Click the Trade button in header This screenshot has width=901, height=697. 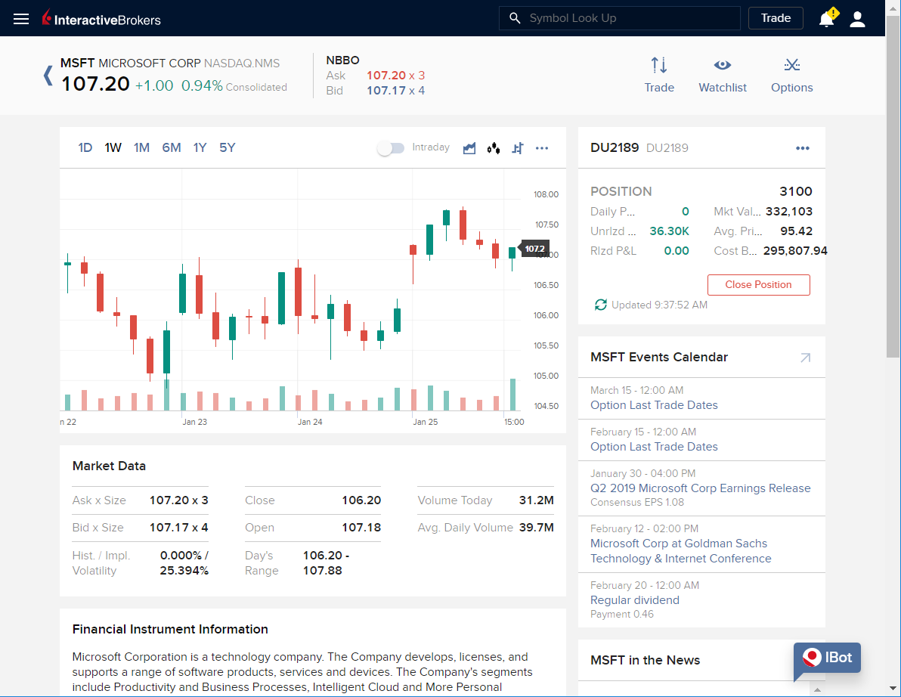776,18
